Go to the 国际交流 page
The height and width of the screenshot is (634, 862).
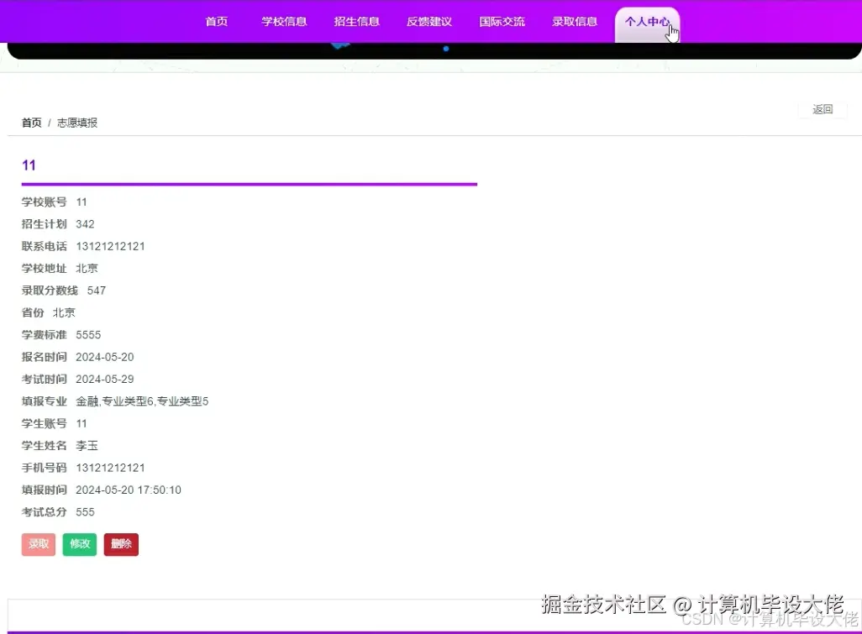coord(502,23)
